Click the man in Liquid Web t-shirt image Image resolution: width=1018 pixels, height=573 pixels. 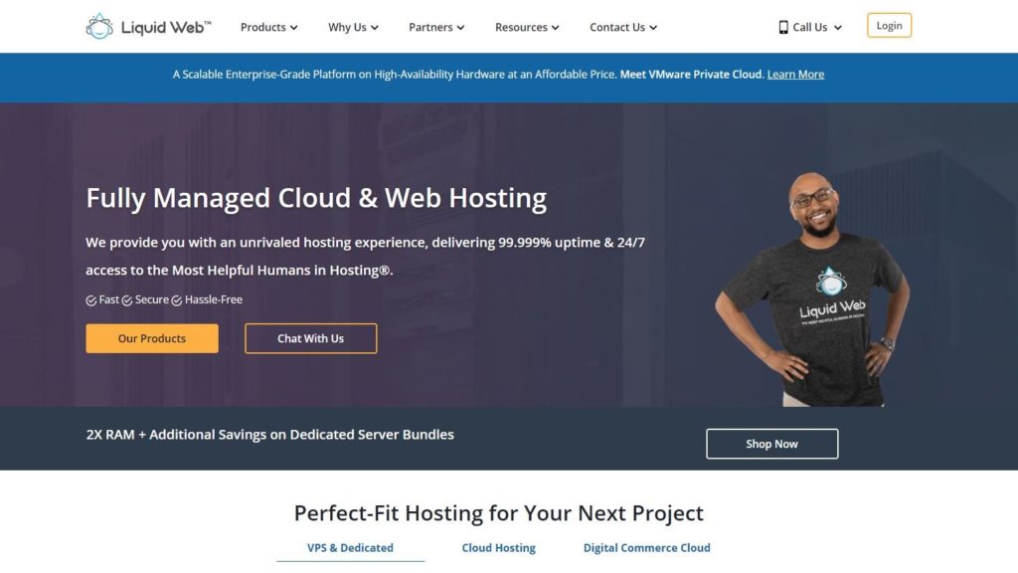point(813,288)
